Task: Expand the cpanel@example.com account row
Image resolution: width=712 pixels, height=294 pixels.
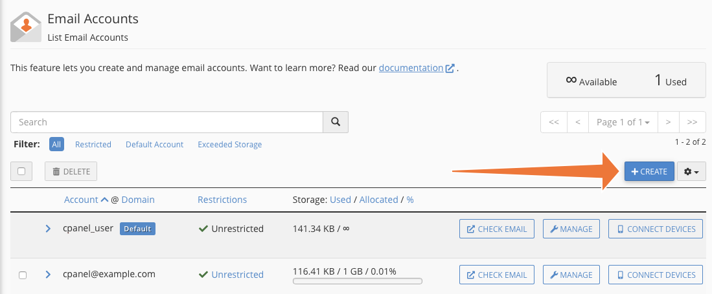Action: (x=48, y=275)
